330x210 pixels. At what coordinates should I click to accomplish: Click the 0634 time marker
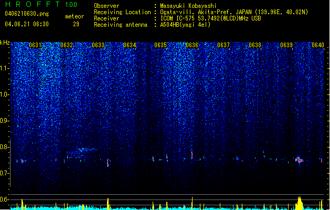tap(130, 45)
